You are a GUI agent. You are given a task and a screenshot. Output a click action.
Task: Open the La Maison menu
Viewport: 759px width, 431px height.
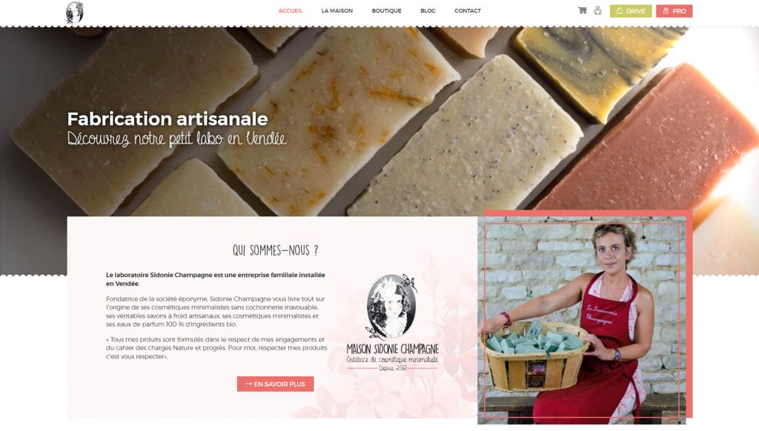coord(337,10)
